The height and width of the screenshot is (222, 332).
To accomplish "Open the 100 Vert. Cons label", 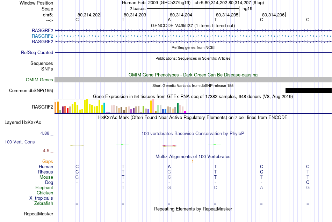I will tap(20, 142).
